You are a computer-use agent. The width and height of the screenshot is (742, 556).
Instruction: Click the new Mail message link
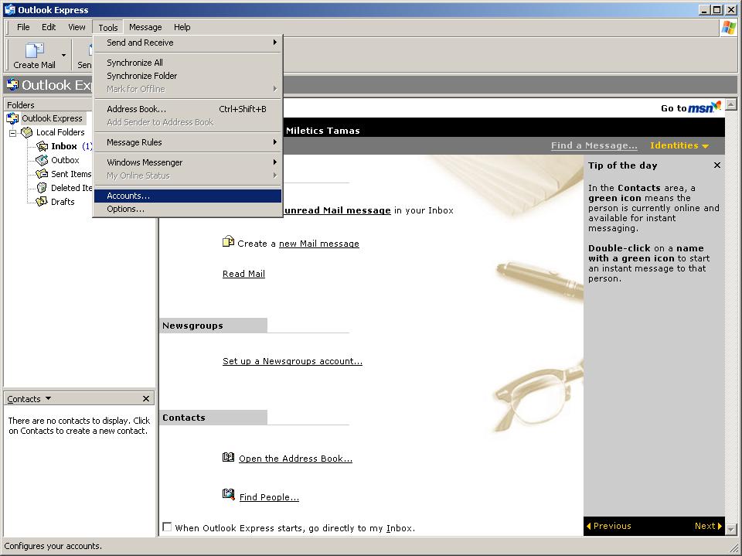(x=319, y=244)
